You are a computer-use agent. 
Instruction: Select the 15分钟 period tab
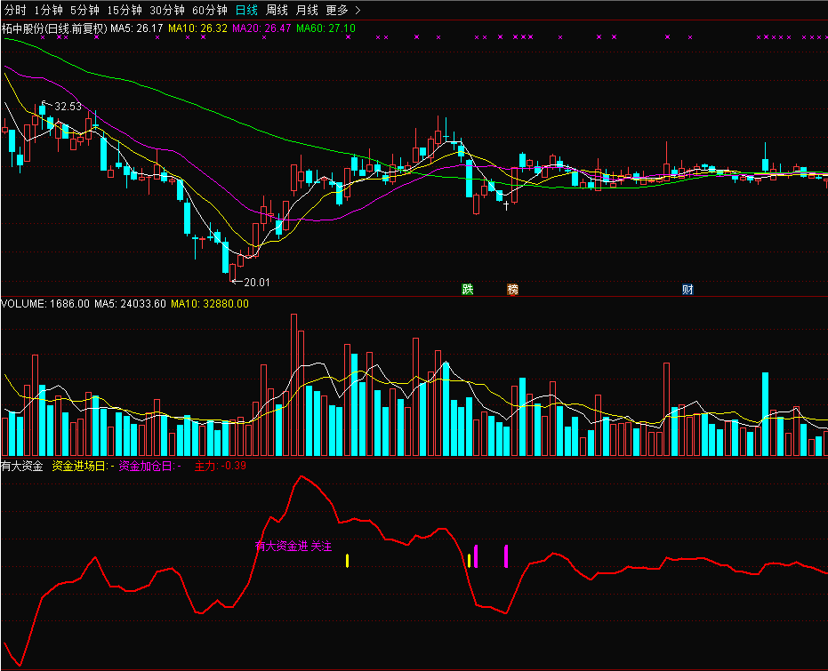(125, 10)
